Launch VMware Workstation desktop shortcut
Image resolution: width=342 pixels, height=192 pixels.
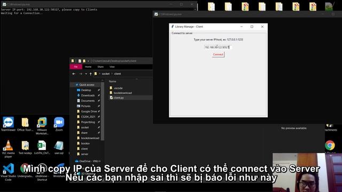coord(42,126)
